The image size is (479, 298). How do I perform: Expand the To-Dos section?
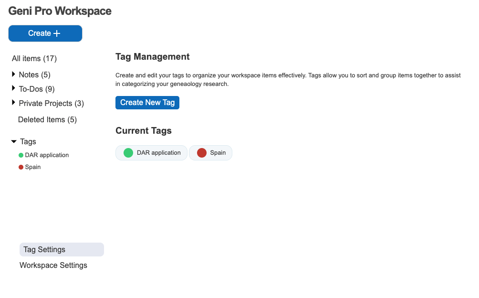click(x=13, y=89)
